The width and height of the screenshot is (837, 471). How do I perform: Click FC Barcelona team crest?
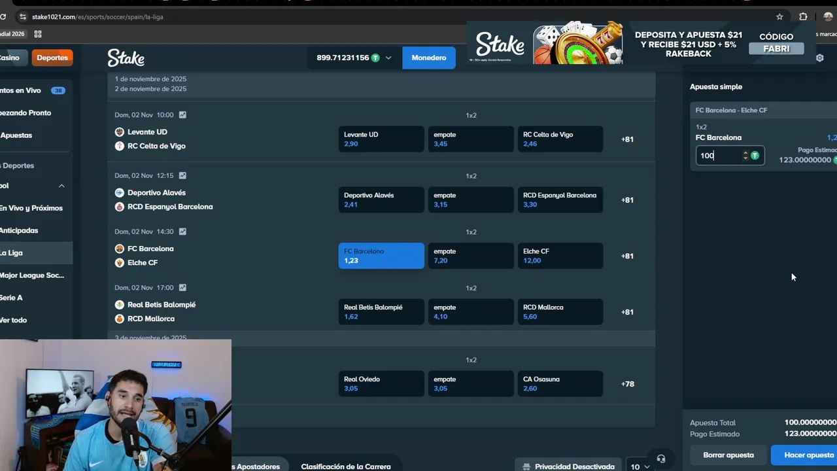[119, 249]
